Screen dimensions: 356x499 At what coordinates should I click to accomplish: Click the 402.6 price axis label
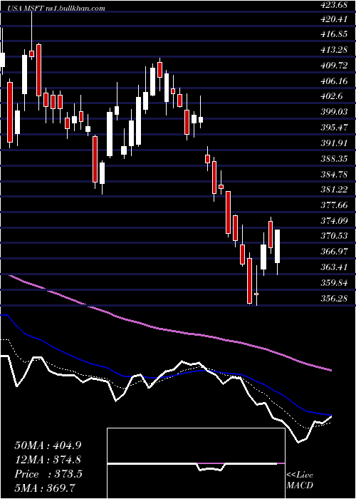point(331,97)
